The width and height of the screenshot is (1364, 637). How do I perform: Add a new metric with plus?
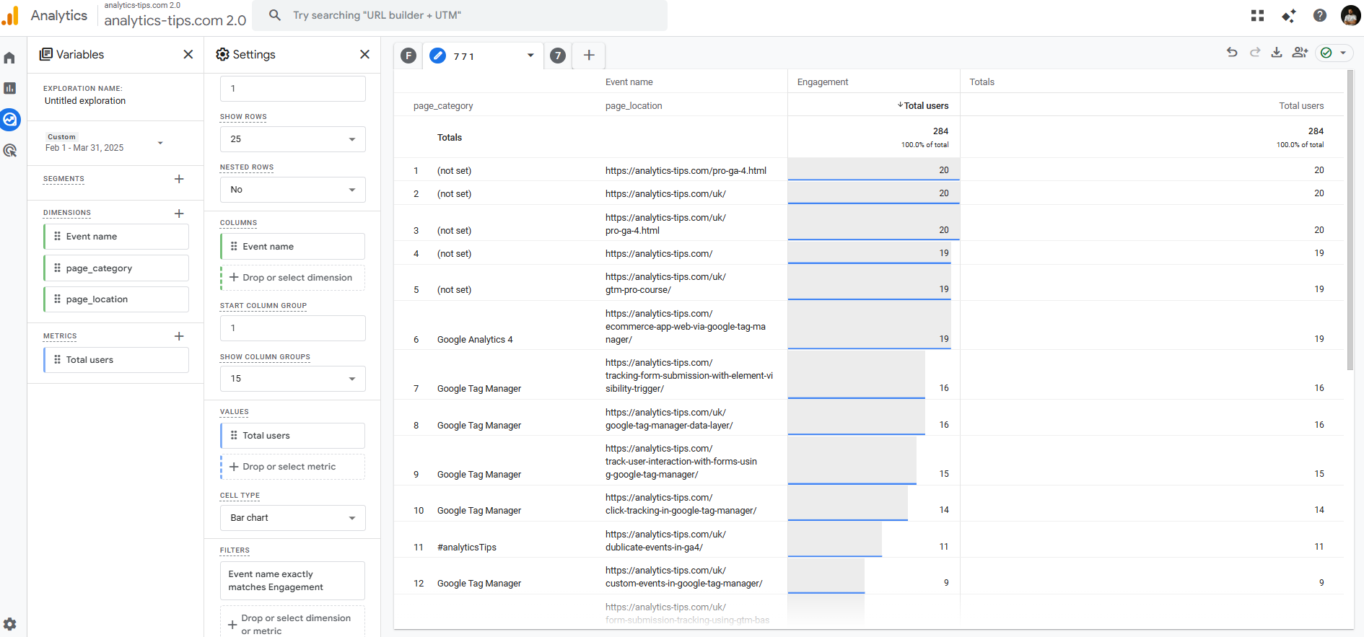(x=179, y=336)
